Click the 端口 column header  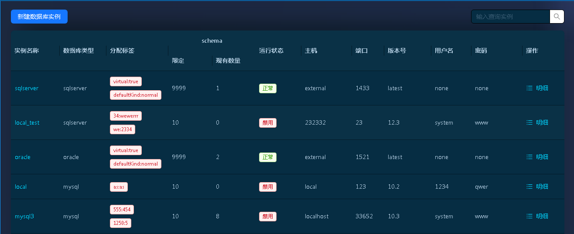[x=362, y=51]
